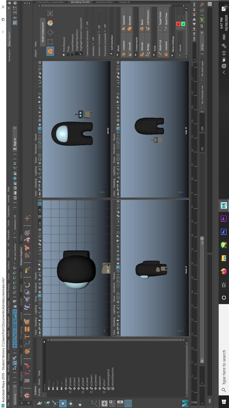This screenshot has width=229, height=408.
Task: Switch to Channel Box / Layer Editor tab
Action: [x=50, y=2]
